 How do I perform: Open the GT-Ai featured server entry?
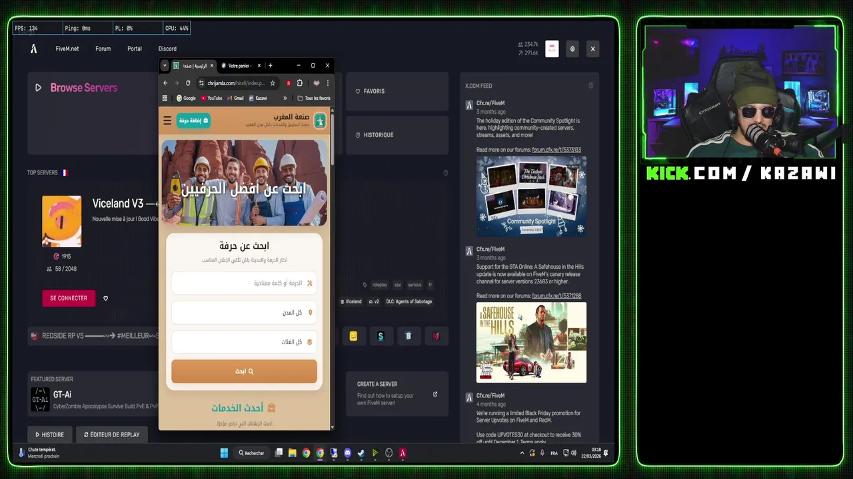coord(93,399)
